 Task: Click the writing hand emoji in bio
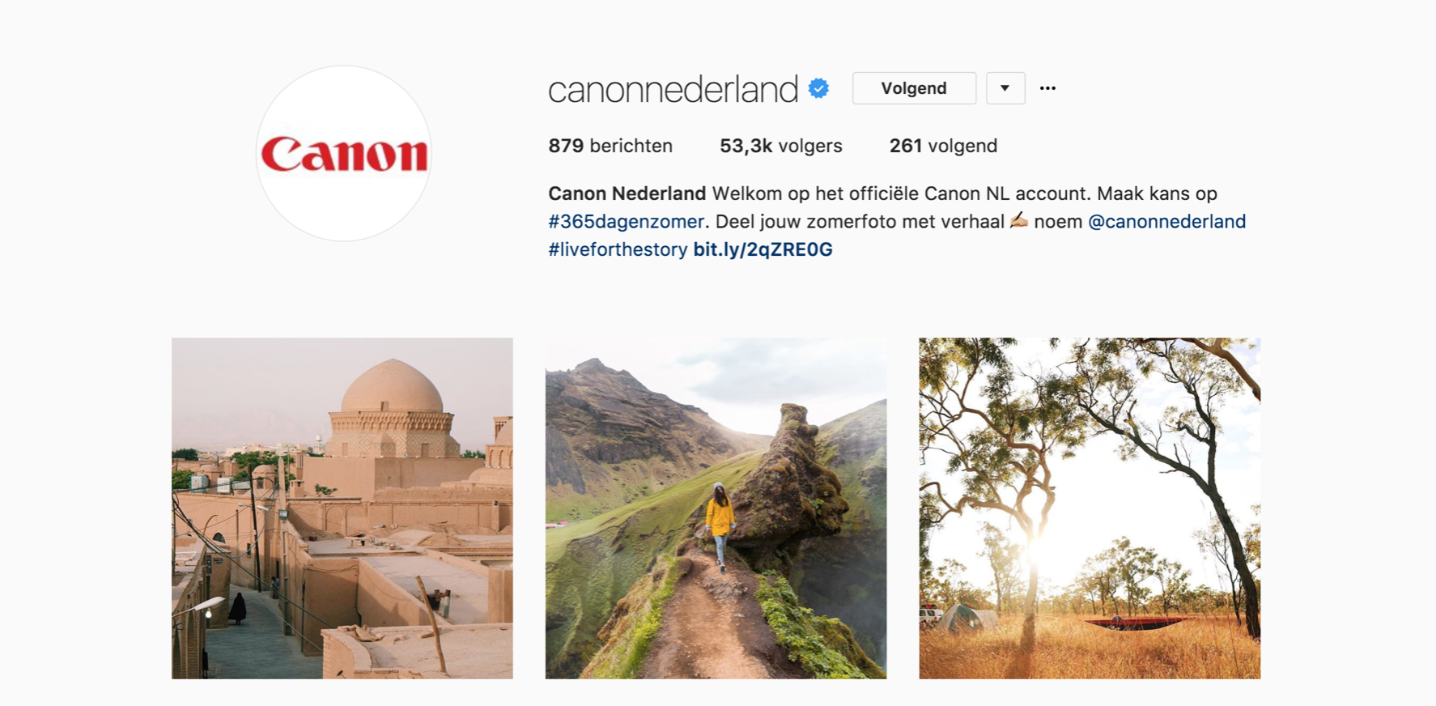click(x=1019, y=220)
